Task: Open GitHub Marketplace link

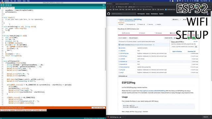Action: [154, 14]
